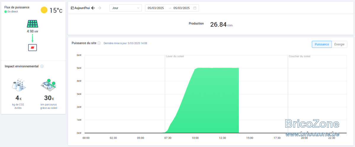Viewport: 355px width, 147px height.
Task: Switch chart to Puissance view
Action: pos(322,44)
